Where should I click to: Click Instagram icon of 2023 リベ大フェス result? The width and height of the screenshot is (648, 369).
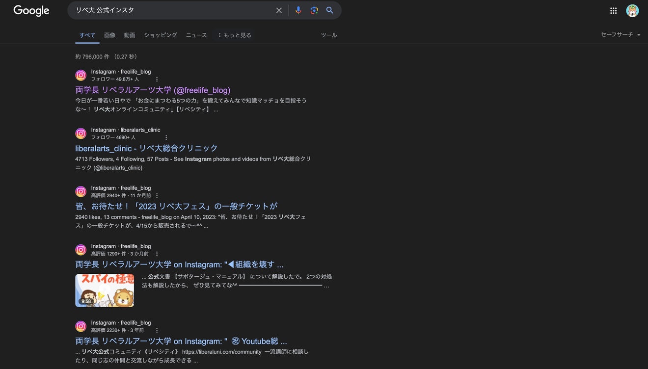tap(81, 191)
